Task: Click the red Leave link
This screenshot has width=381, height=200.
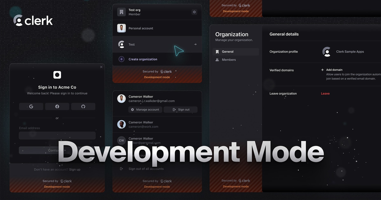Action: 325,94
